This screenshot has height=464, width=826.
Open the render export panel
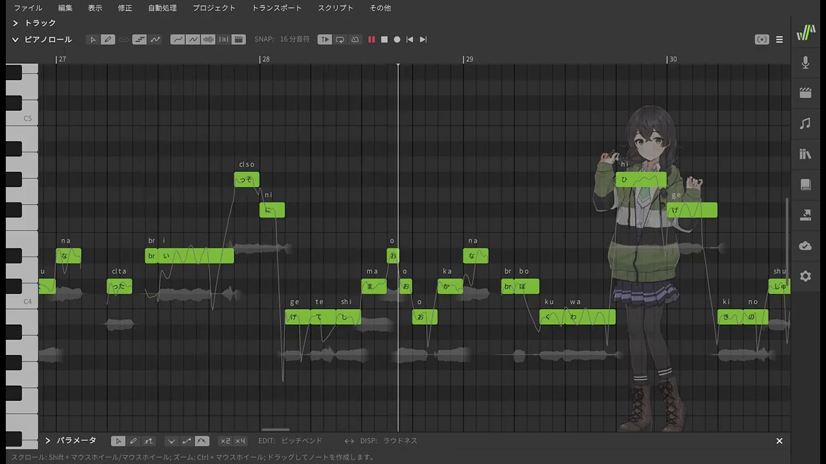pyautogui.click(x=805, y=215)
